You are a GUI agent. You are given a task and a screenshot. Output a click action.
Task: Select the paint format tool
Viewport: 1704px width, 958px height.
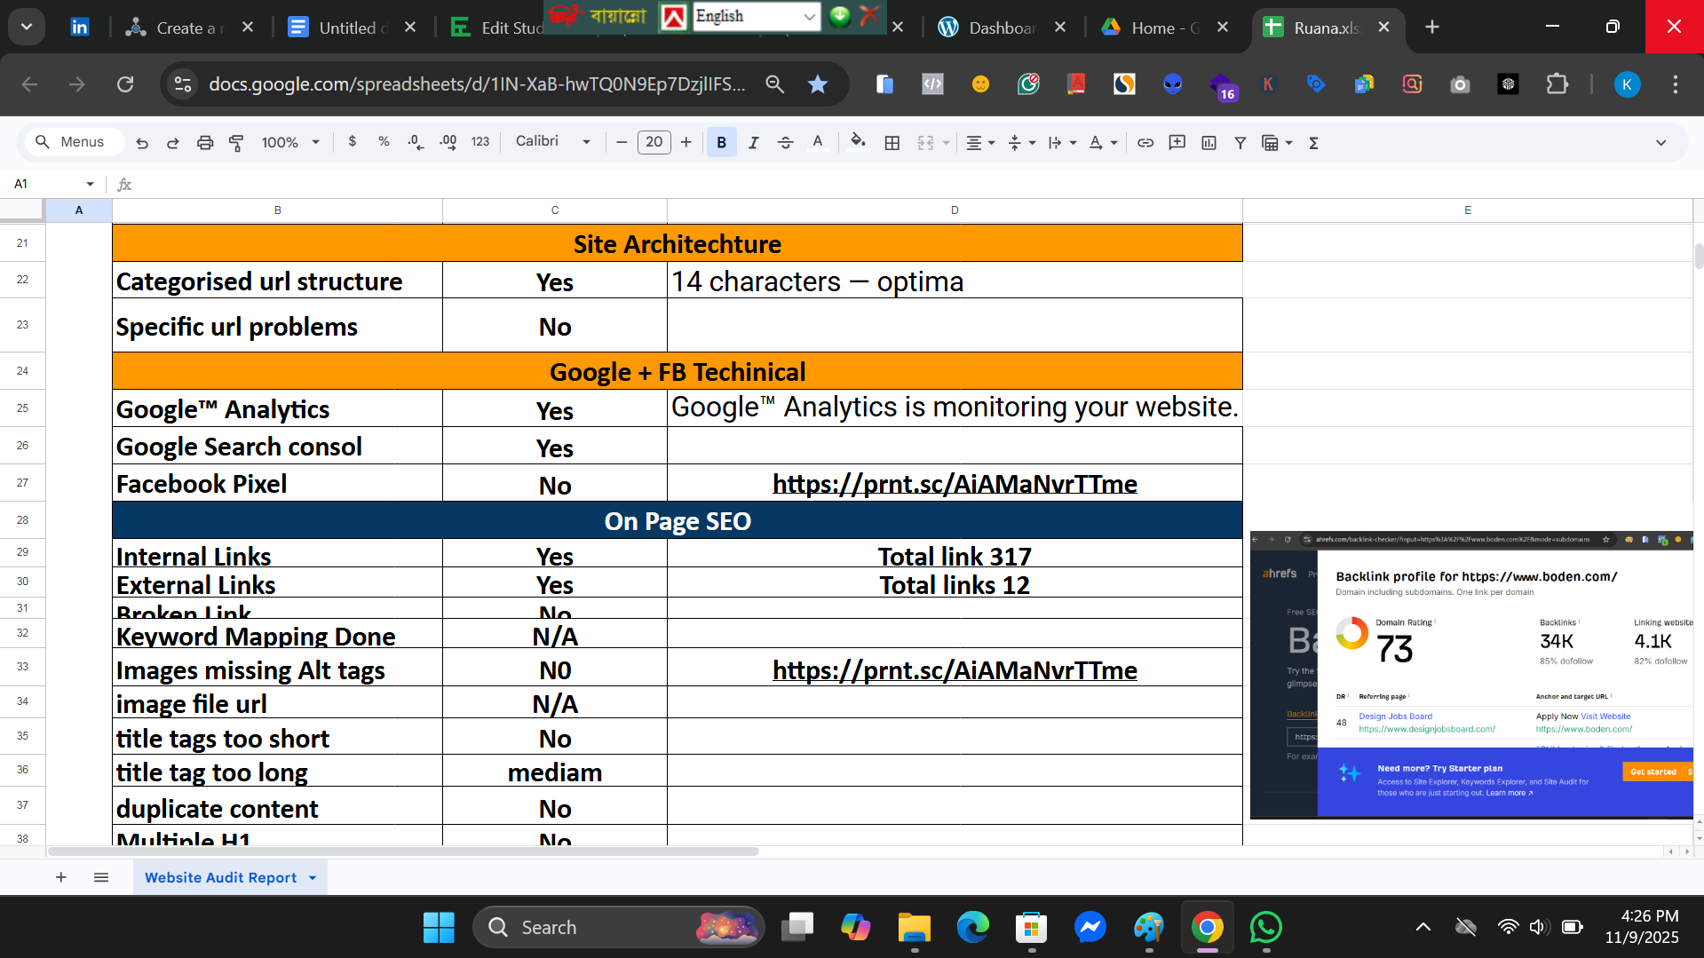click(x=236, y=142)
